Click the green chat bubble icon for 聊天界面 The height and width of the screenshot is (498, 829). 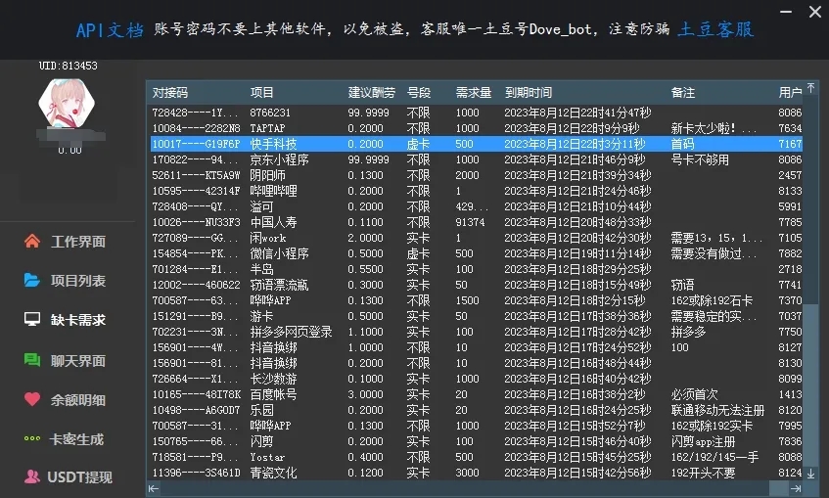(x=31, y=360)
